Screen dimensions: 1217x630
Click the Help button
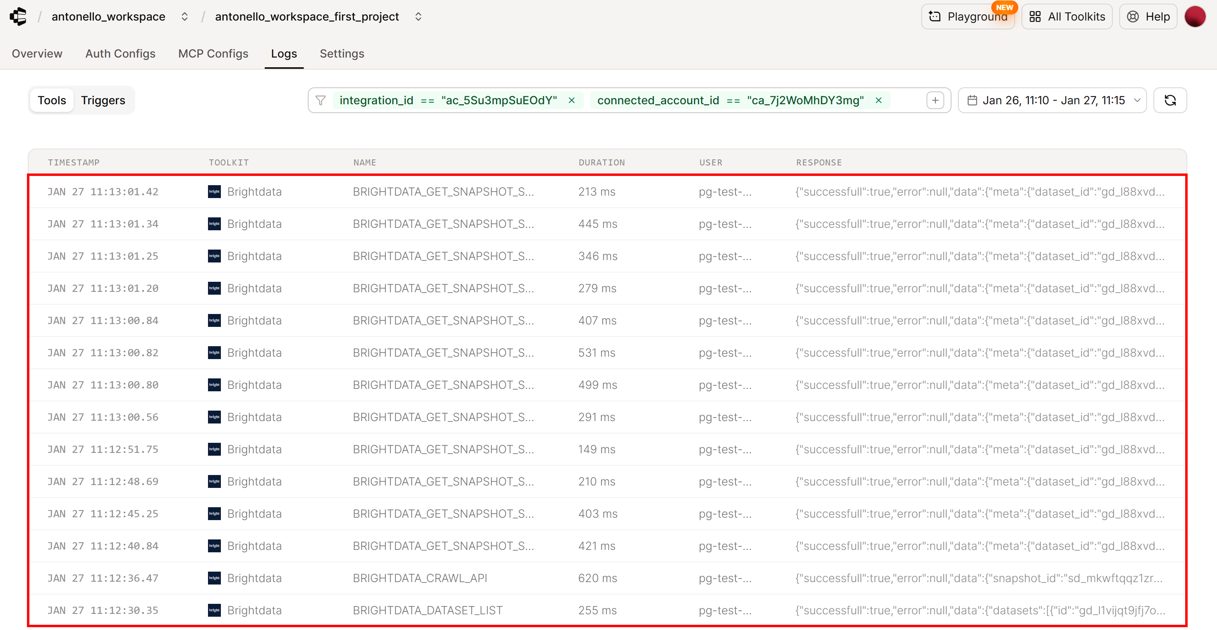pos(1147,17)
